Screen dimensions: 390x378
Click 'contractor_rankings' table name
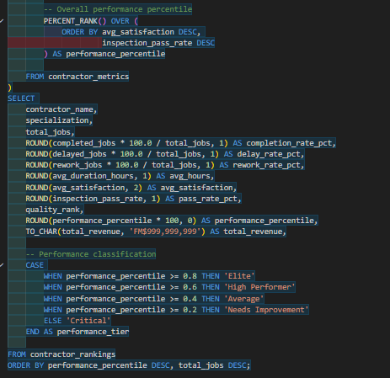click(72, 354)
